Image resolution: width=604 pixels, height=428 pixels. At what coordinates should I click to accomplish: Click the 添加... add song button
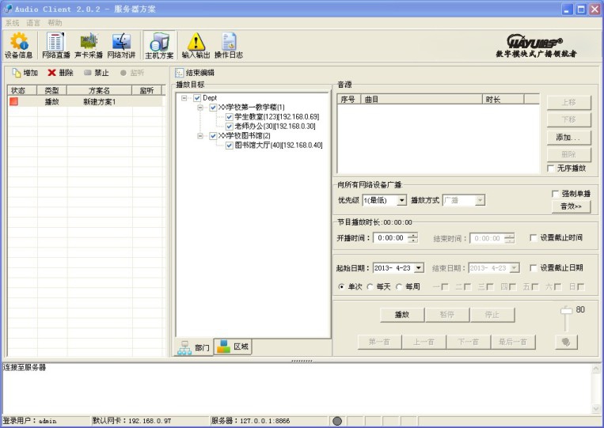coord(568,137)
